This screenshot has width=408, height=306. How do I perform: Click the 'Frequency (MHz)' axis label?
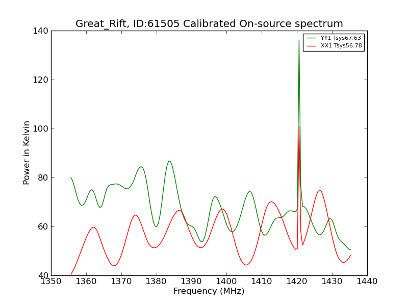pyautogui.click(x=209, y=291)
